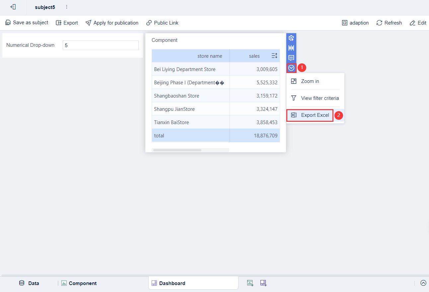Click the bar chart icon in blue toolbar
Screen dimensions: 429x292
click(291, 48)
